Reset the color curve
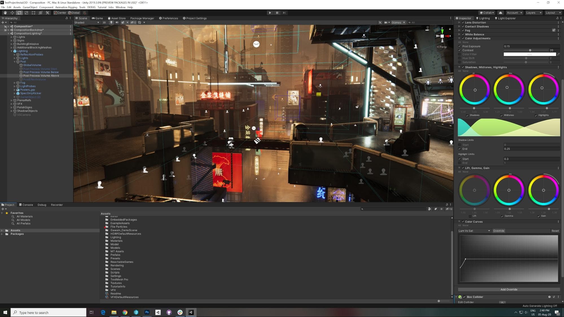The width and height of the screenshot is (564, 317). click(x=555, y=231)
